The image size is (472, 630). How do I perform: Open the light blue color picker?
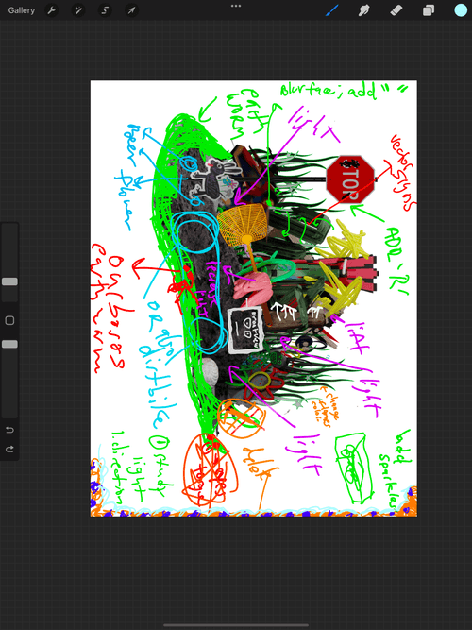(x=461, y=10)
